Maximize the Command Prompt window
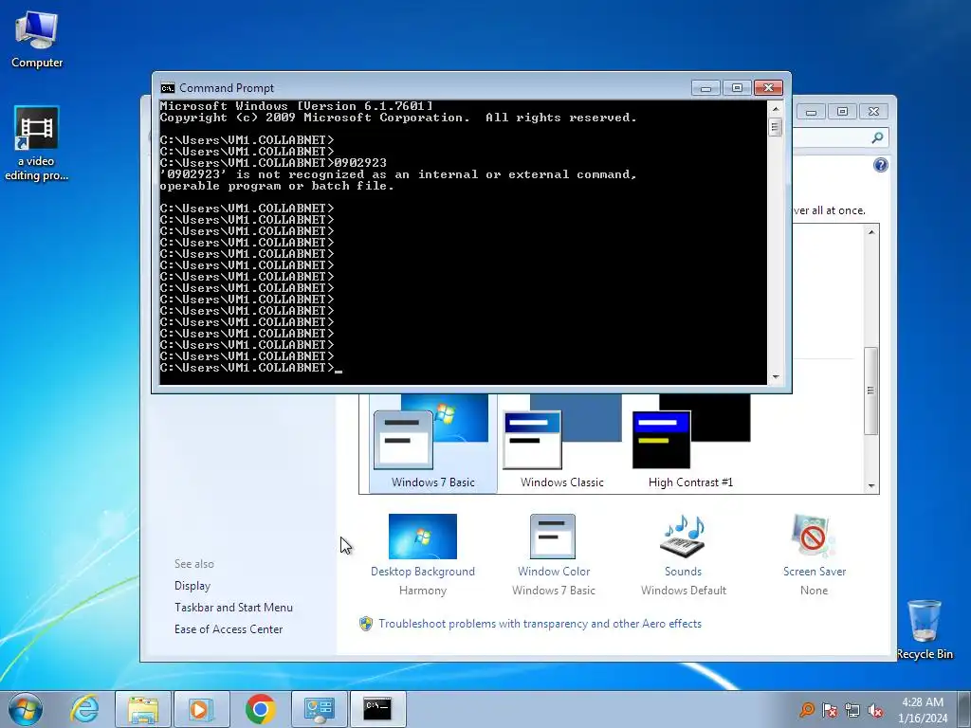This screenshot has width=971, height=728. [737, 88]
